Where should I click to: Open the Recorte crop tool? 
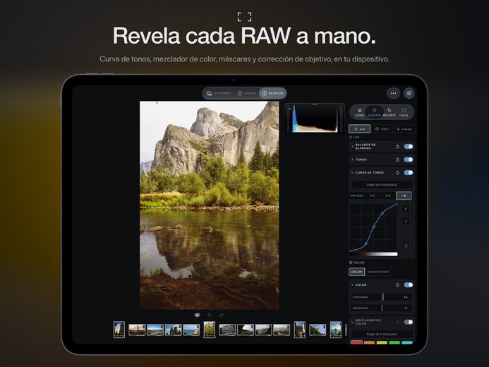(x=390, y=112)
